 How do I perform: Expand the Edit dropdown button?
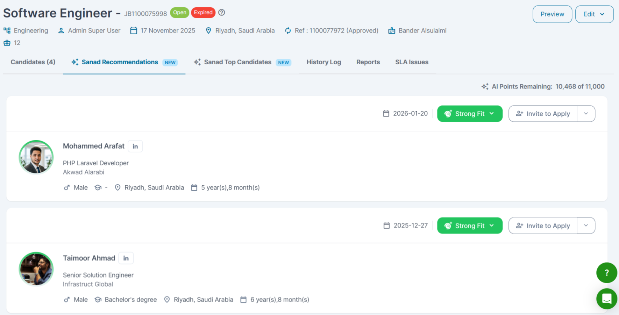594,14
